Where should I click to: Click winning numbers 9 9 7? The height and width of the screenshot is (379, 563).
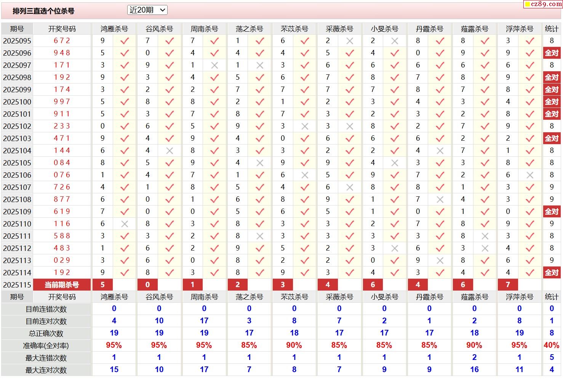click(x=62, y=102)
